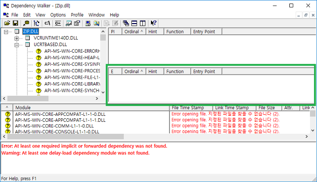The height and width of the screenshot is (182, 317).
Task: Click the Open file toolbar icon
Action: pyautogui.click(x=7, y=24)
